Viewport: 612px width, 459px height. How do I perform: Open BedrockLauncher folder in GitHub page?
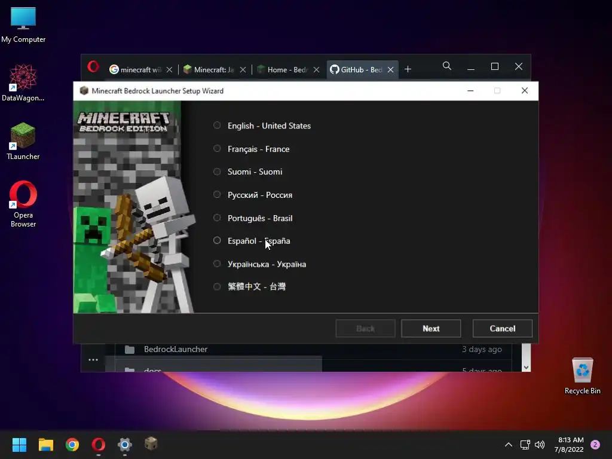[176, 349]
